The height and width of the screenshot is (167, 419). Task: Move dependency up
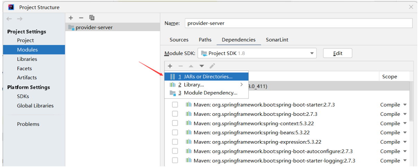click(x=191, y=66)
